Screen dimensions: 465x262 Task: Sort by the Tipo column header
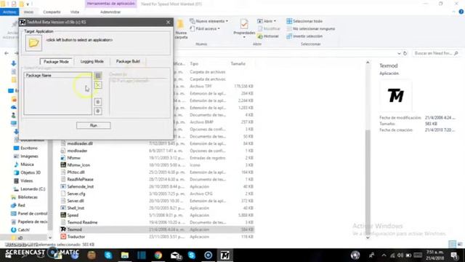click(x=194, y=64)
